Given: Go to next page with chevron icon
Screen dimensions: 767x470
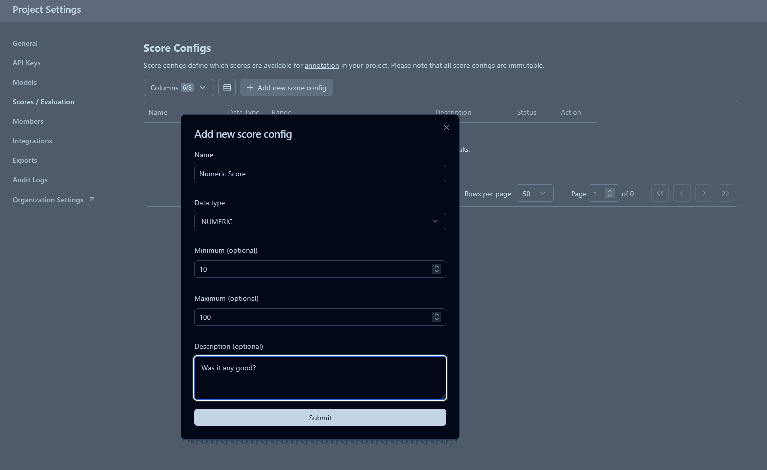Looking at the screenshot, I should 703,193.
